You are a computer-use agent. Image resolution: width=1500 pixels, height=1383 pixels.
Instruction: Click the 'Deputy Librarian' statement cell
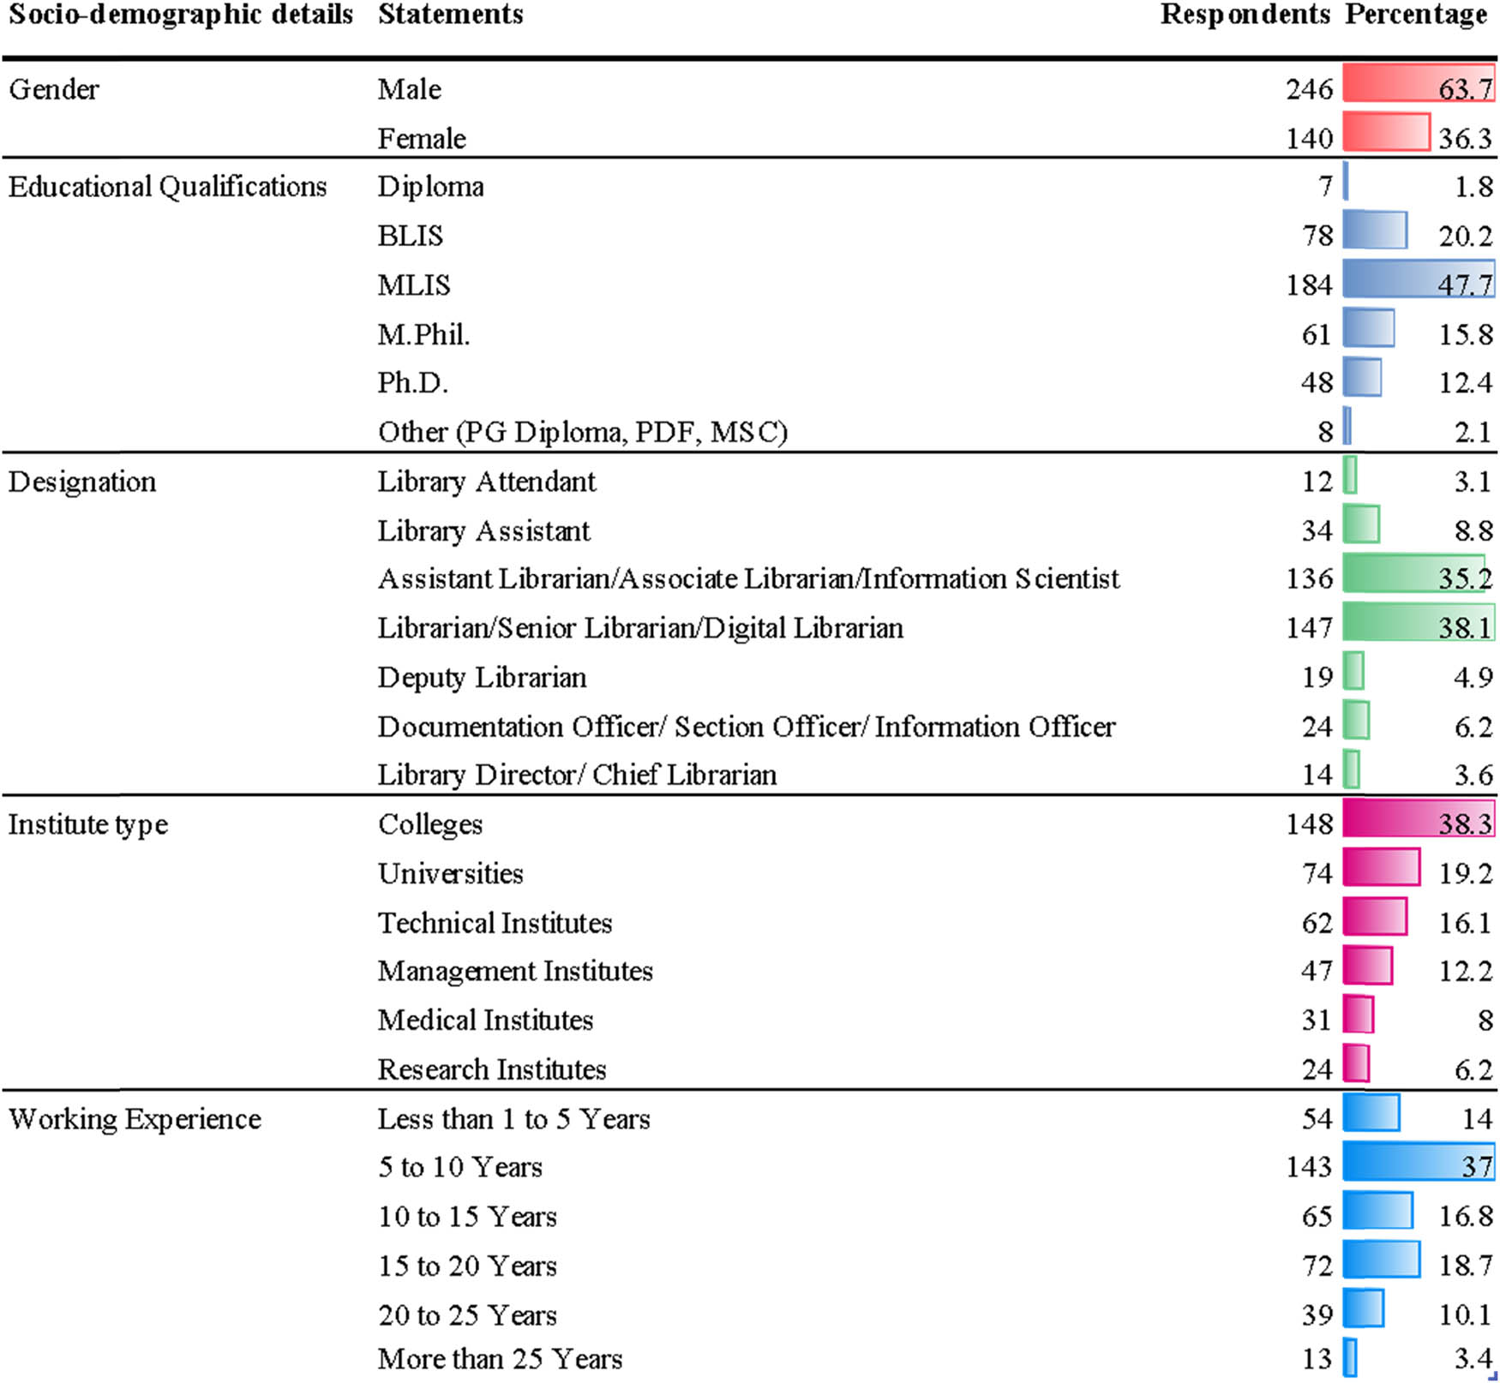tap(482, 678)
